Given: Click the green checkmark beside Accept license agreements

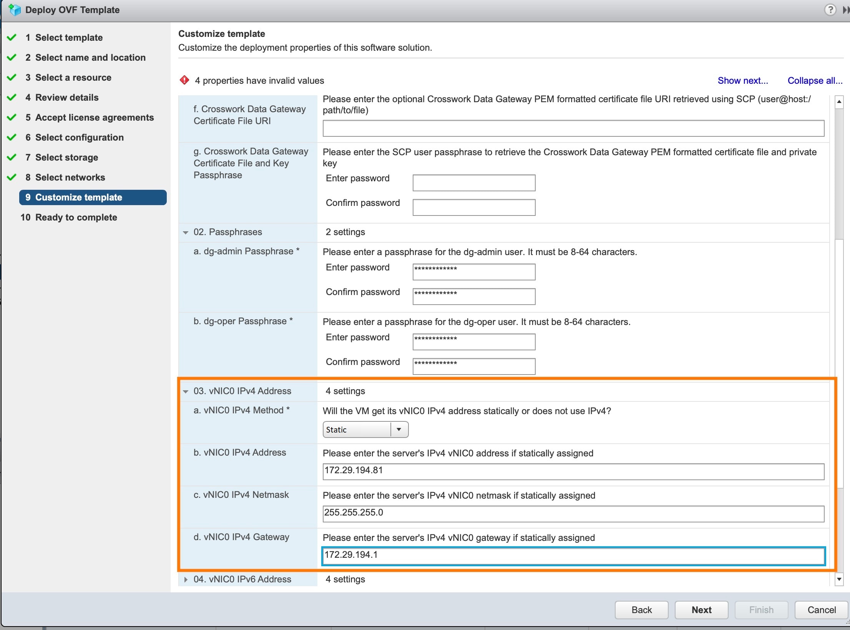Looking at the screenshot, I should click(12, 117).
